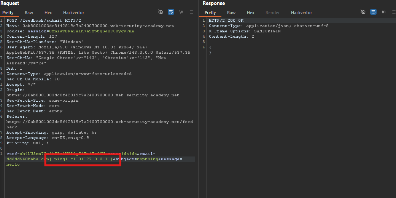Screen dimensions: 396x198
Task: Select Raw tab in Response panel
Action: 231,13
